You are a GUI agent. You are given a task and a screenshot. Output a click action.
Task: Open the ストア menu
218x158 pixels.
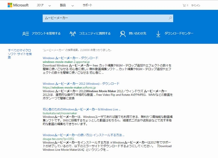pyautogui.click(x=40, y=5)
